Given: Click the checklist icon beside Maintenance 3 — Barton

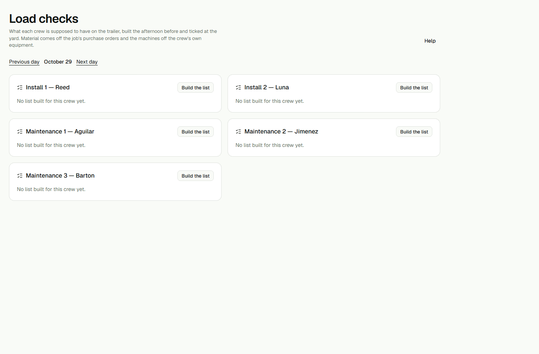Looking at the screenshot, I should coord(20,176).
